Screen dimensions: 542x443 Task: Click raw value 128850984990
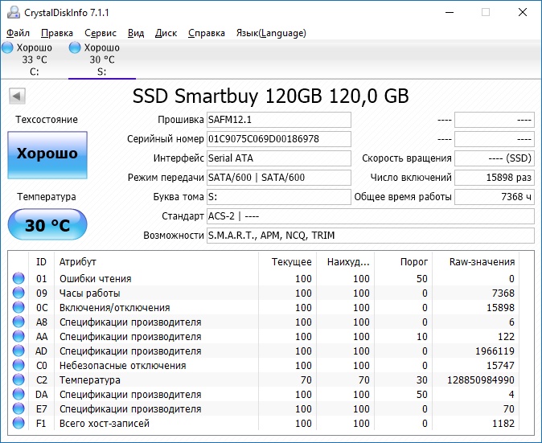click(x=481, y=380)
